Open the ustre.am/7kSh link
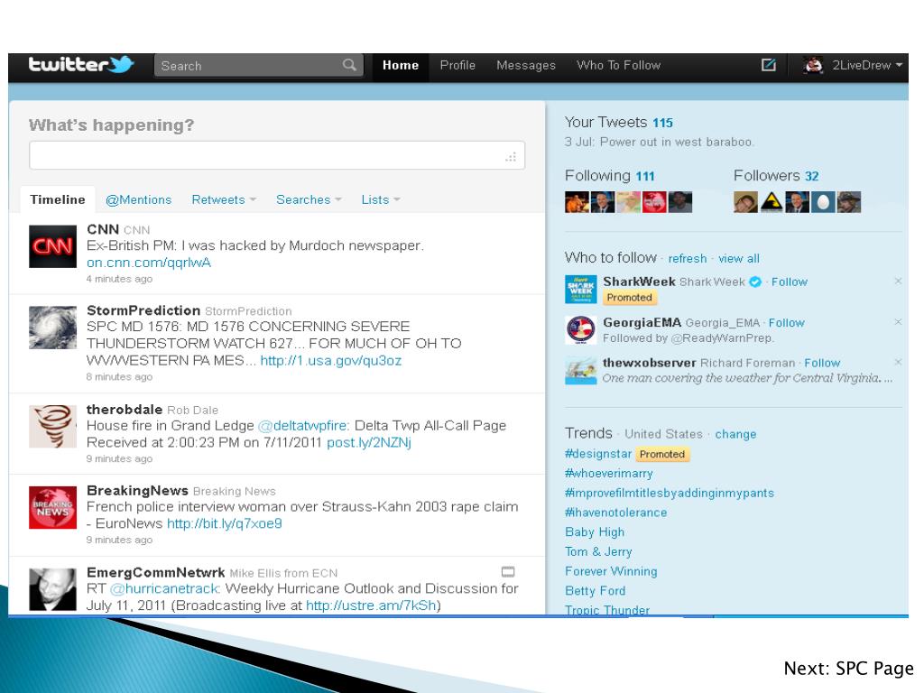This screenshot has height=693, width=924. (371, 605)
